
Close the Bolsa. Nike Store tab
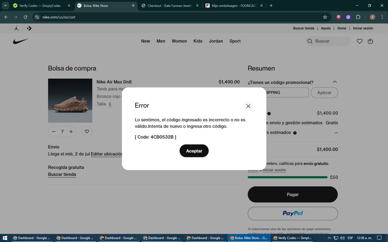click(x=133, y=6)
